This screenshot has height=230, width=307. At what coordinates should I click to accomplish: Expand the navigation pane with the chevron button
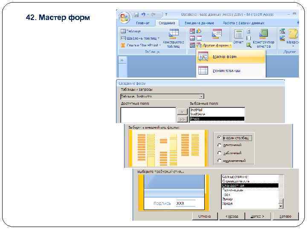click(x=122, y=60)
